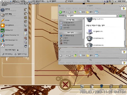Viewport: 127px width, 95px height.
Task: Click green Back arrow in 내 컴퓨터 window
Action: coord(60,12)
